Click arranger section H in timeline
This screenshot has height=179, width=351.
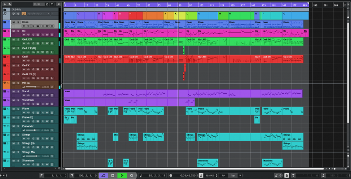(x=136, y=16)
